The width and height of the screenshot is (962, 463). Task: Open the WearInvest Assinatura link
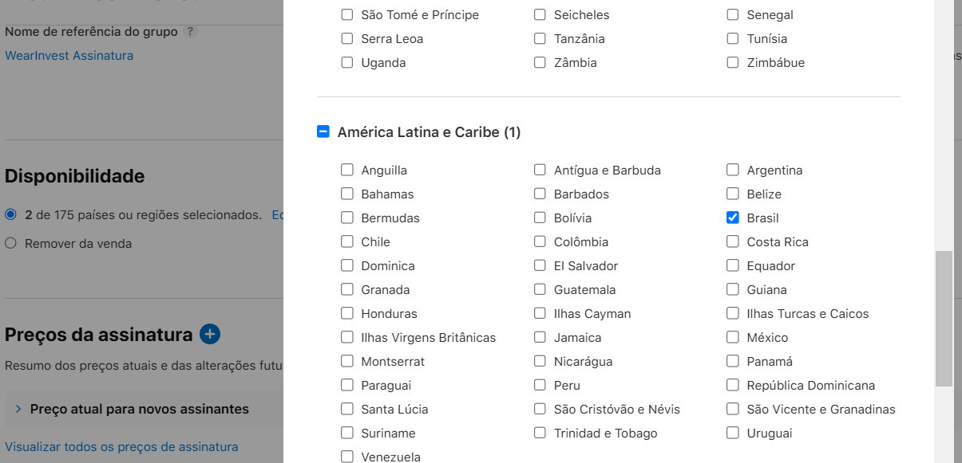69,56
